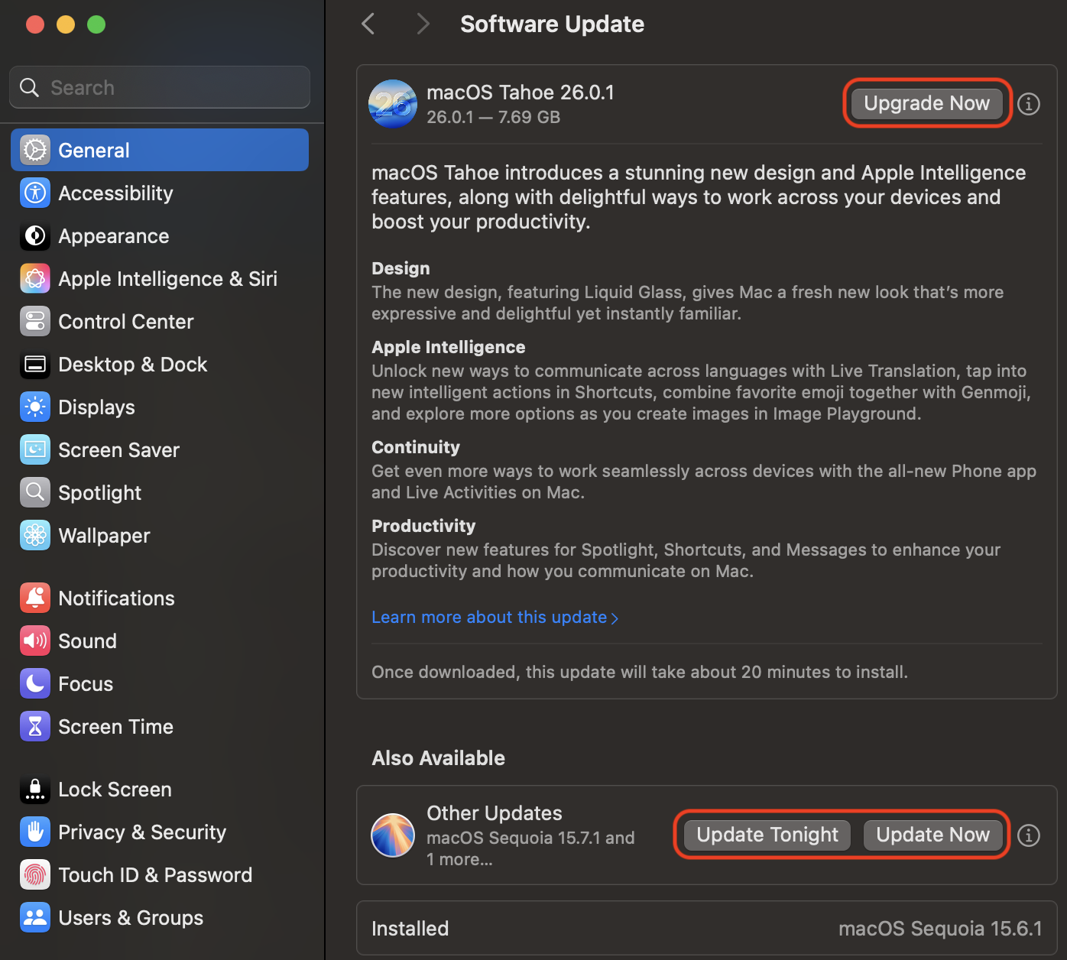Go back with the left chevron
The width and height of the screenshot is (1067, 960).
tap(368, 24)
